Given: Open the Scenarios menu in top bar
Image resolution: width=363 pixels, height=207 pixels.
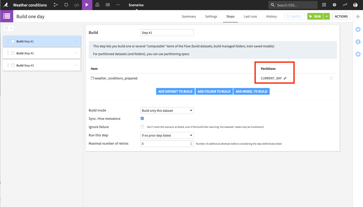Looking at the screenshot, I should tap(136, 5).
